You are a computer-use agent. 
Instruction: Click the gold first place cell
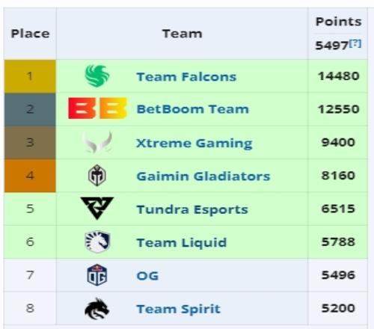pos(30,76)
